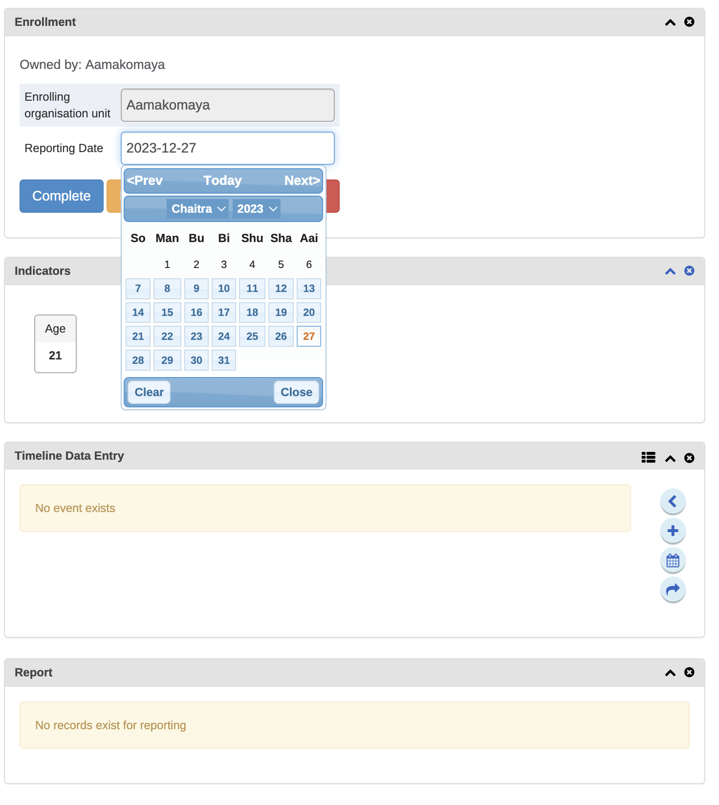Clear the selected reporting date

(149, 392)
